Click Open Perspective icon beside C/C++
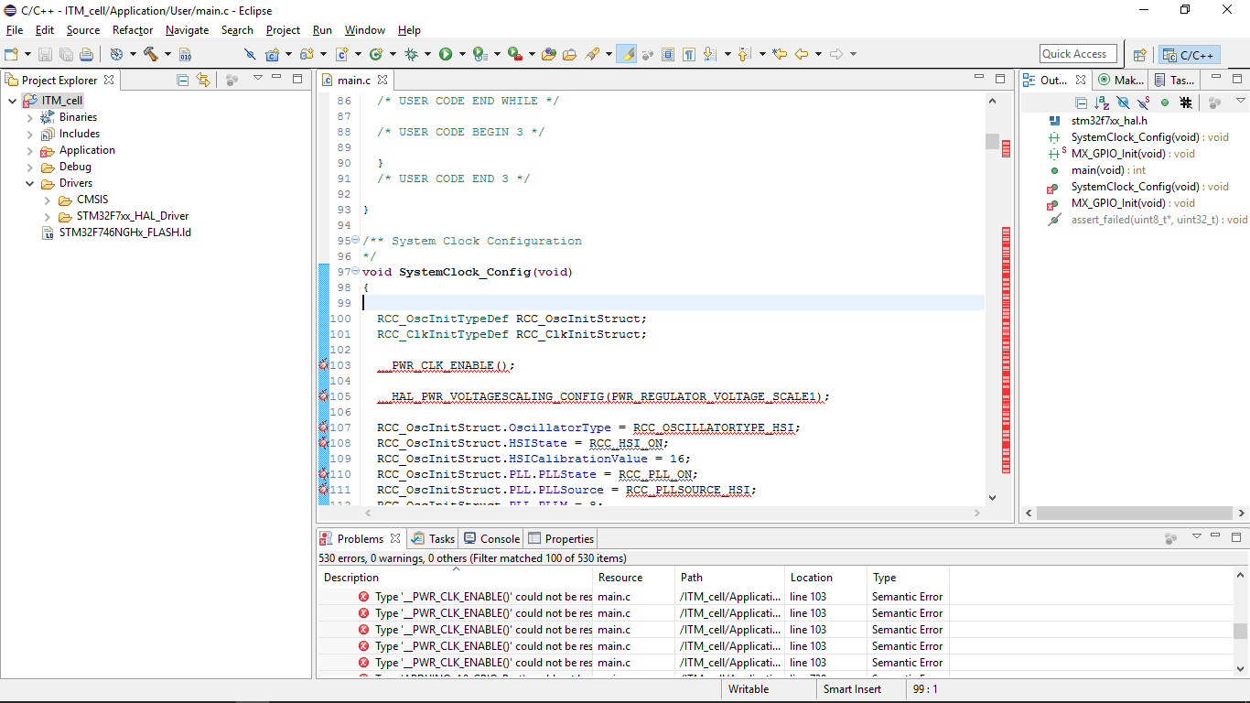This screenshot has height=703, width=1250. [1139, 55]
